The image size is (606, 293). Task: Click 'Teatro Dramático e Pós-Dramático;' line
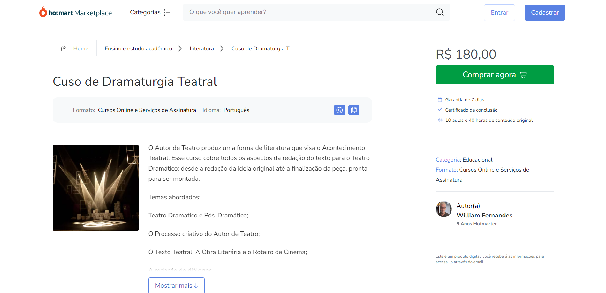point(198,215)
